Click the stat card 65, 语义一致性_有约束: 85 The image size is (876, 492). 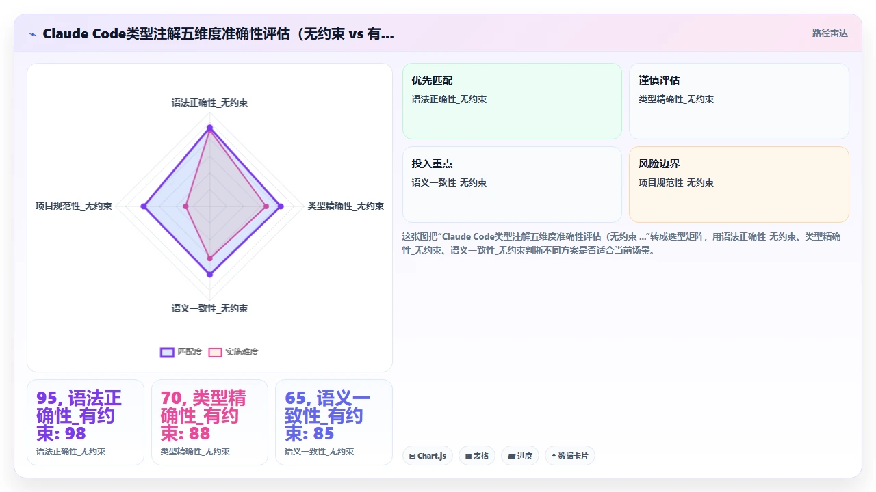[x=334, y=422]
